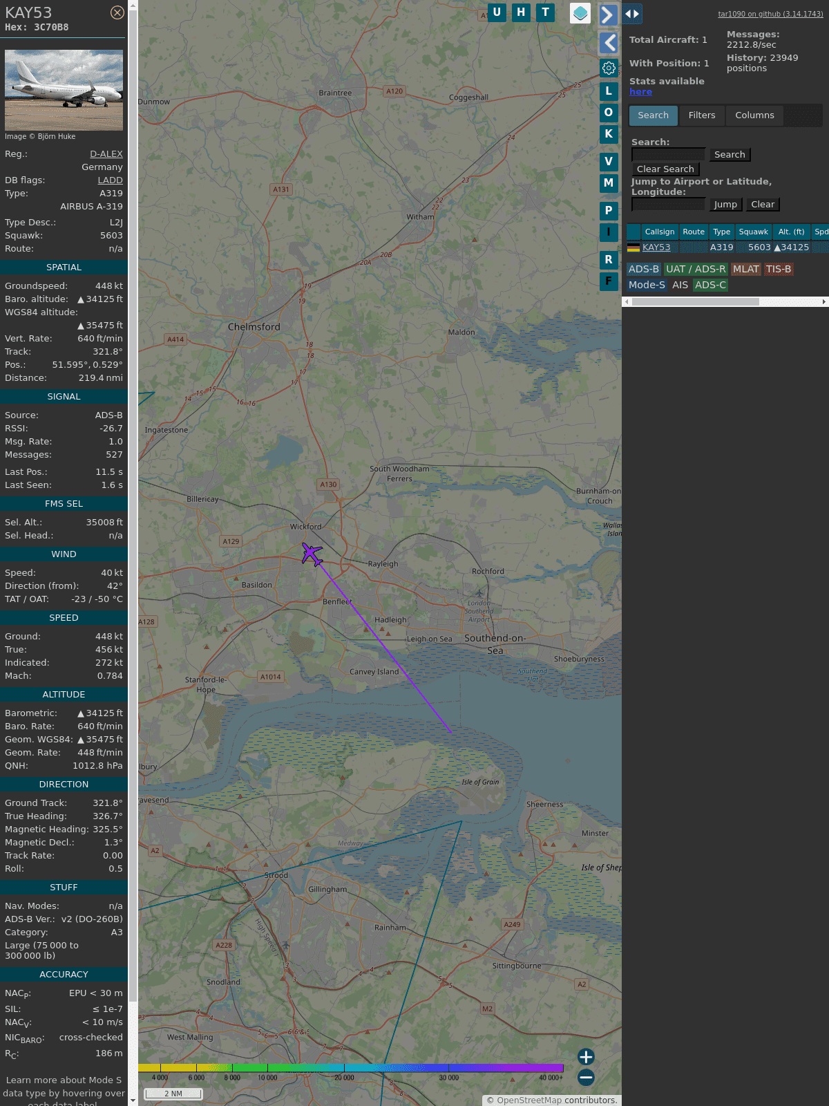Image resolution: width=829 pixels, height=1106 pixels.
Task: Click the H map toggle button
Action: click(x=521, y=12)
